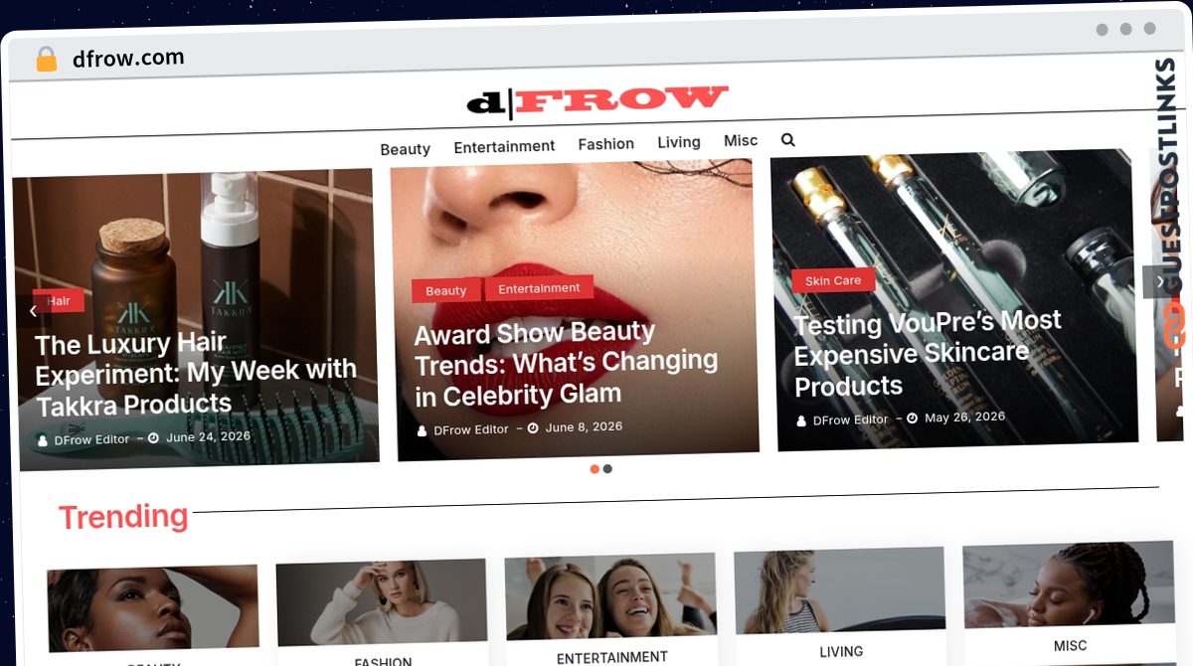This screenshot has height=666, width=1193.
Task: Click the ENTERTAINMENT trending label
Action: pos(611,657)
